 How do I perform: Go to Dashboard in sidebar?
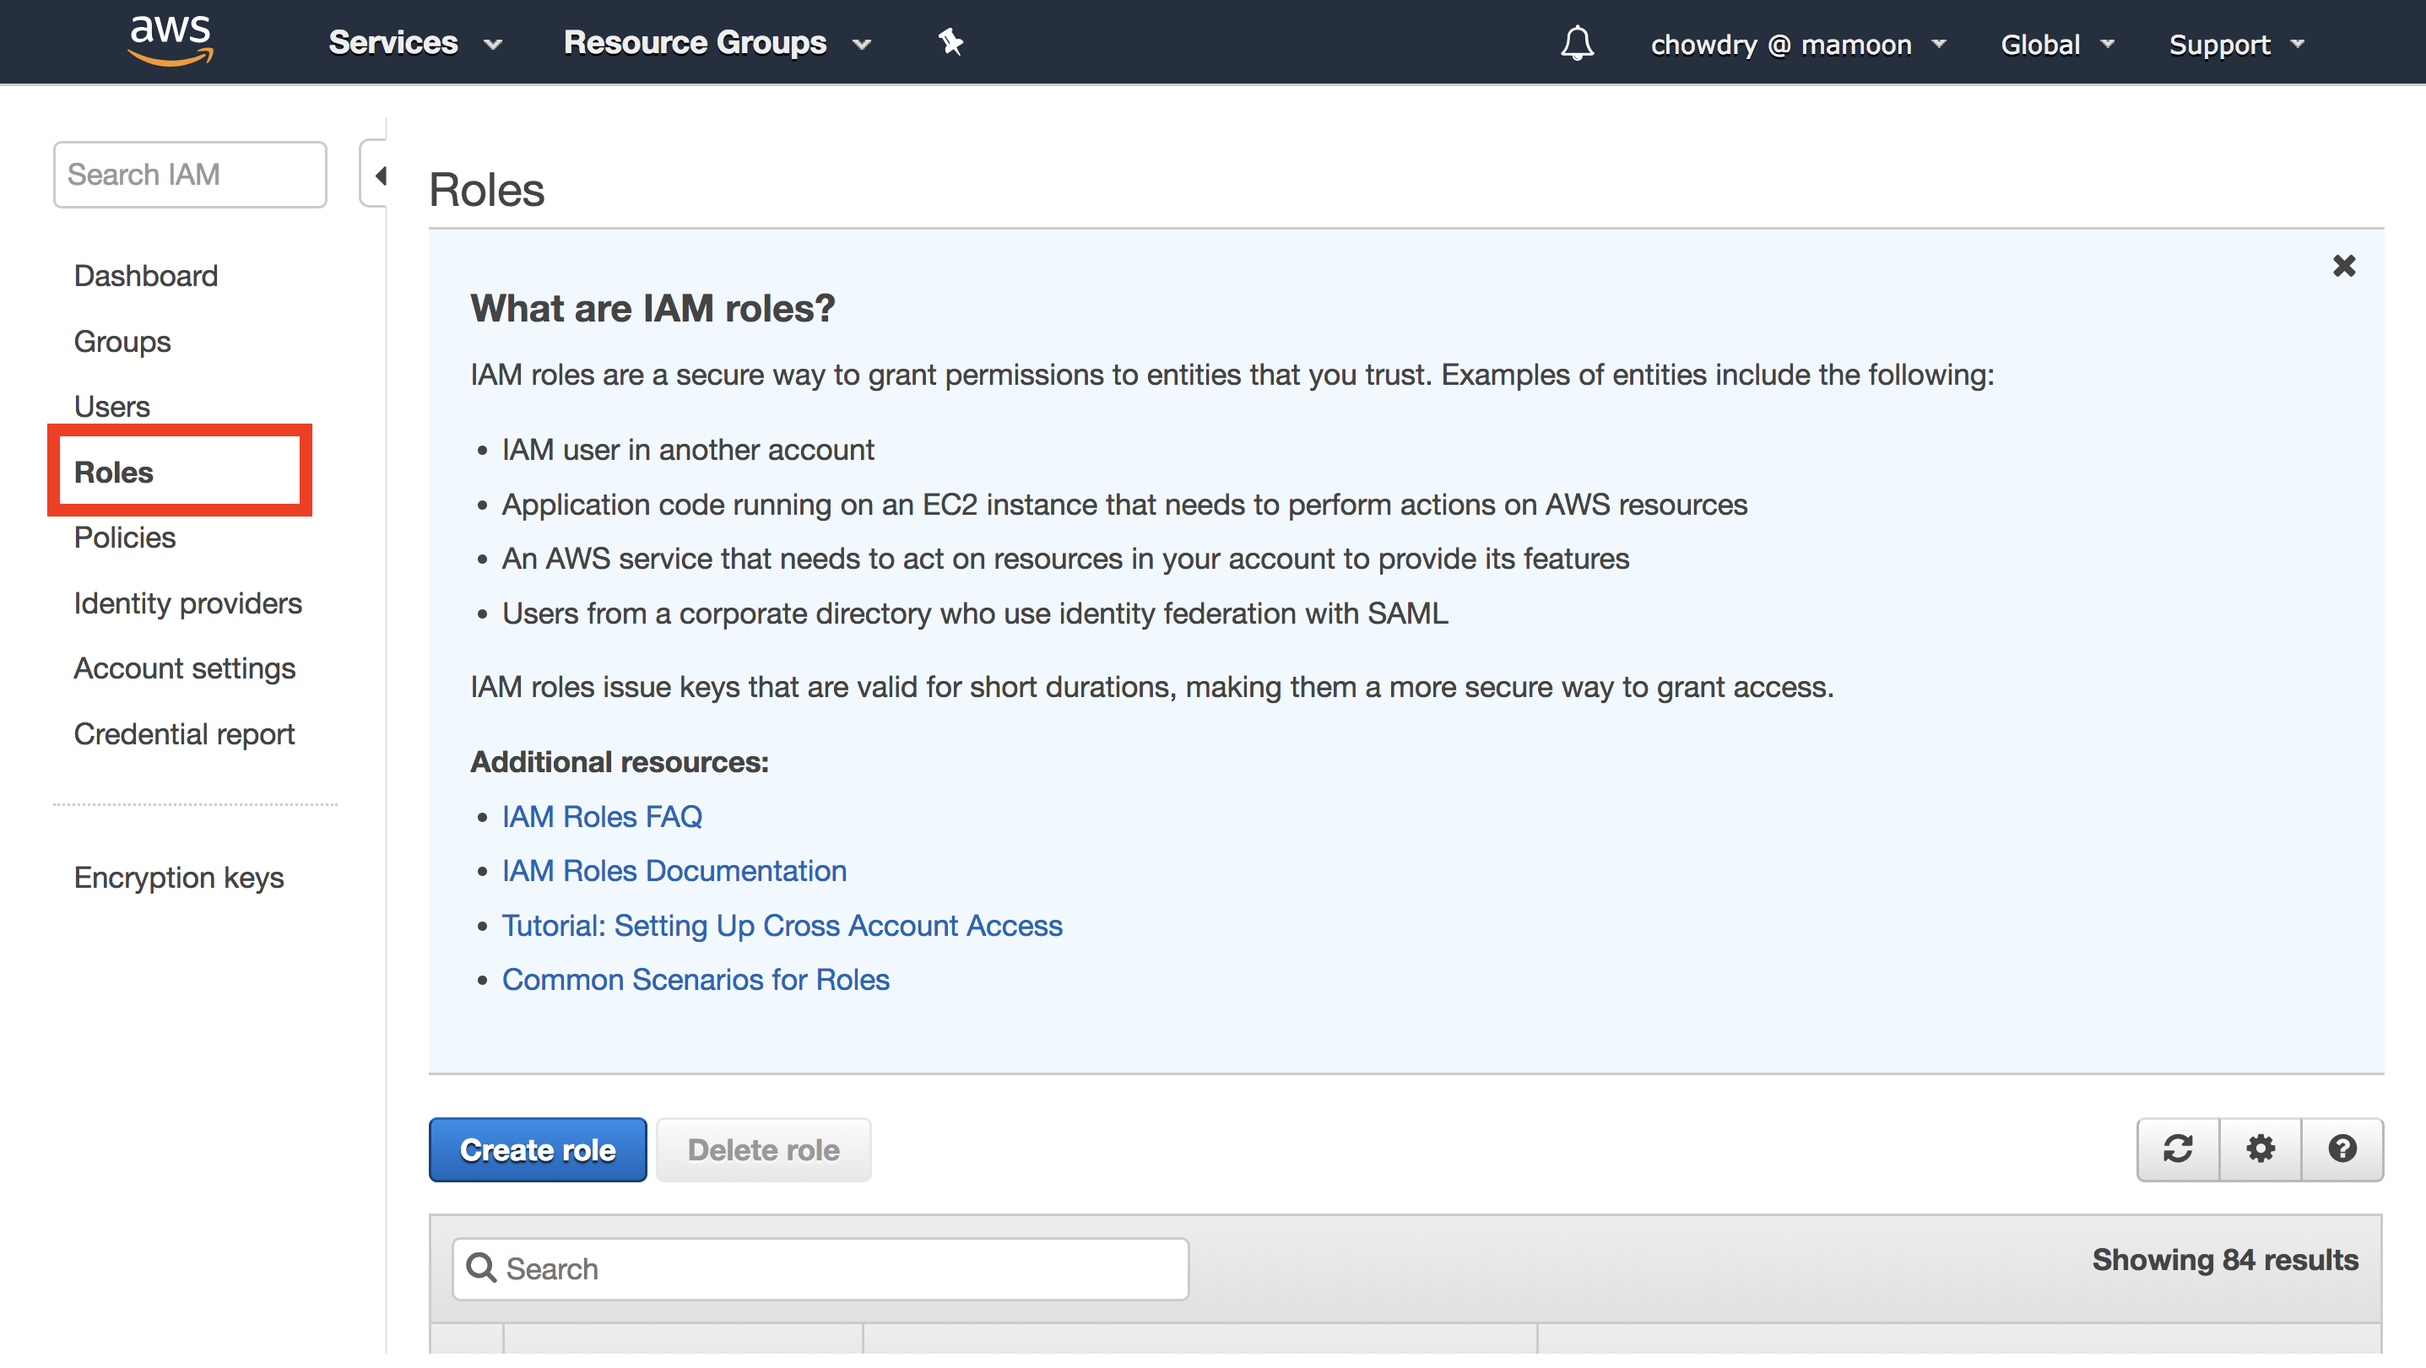[146, 276]
